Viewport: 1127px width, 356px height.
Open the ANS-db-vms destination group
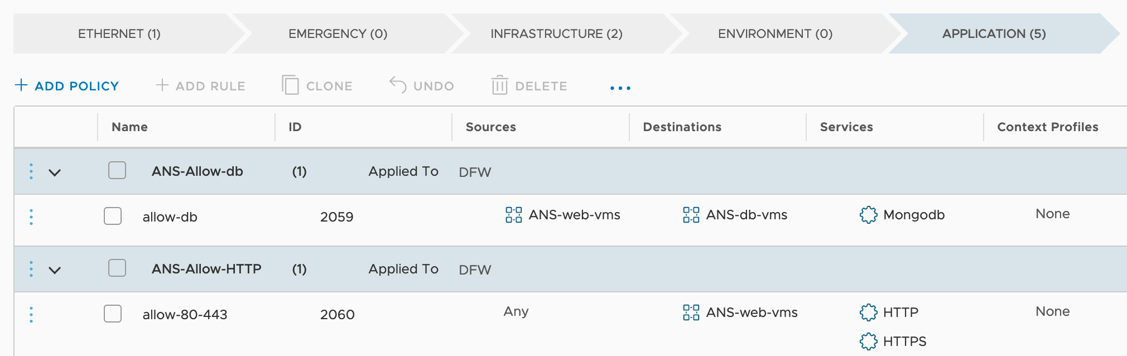(x=746, y=215)
